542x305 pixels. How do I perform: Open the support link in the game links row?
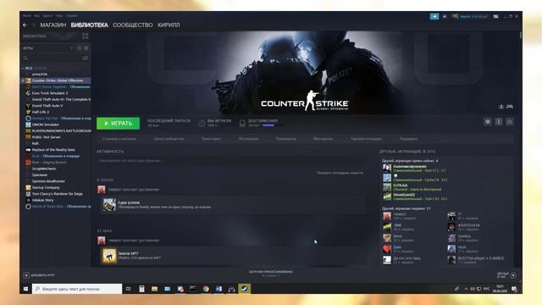408,139
